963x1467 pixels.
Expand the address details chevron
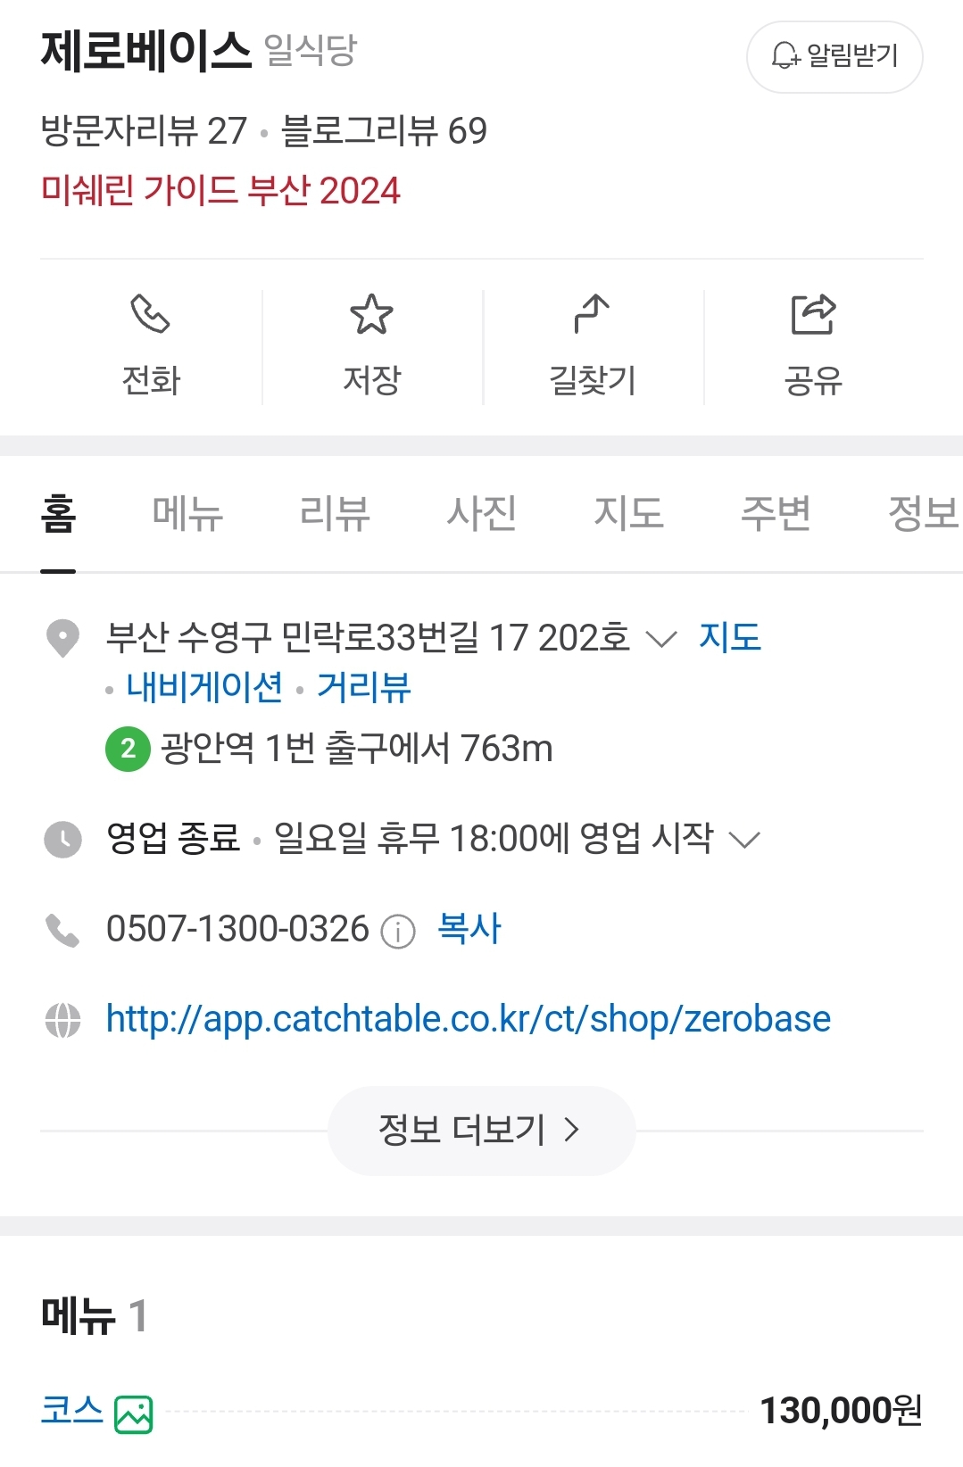[x=660, y=639]
